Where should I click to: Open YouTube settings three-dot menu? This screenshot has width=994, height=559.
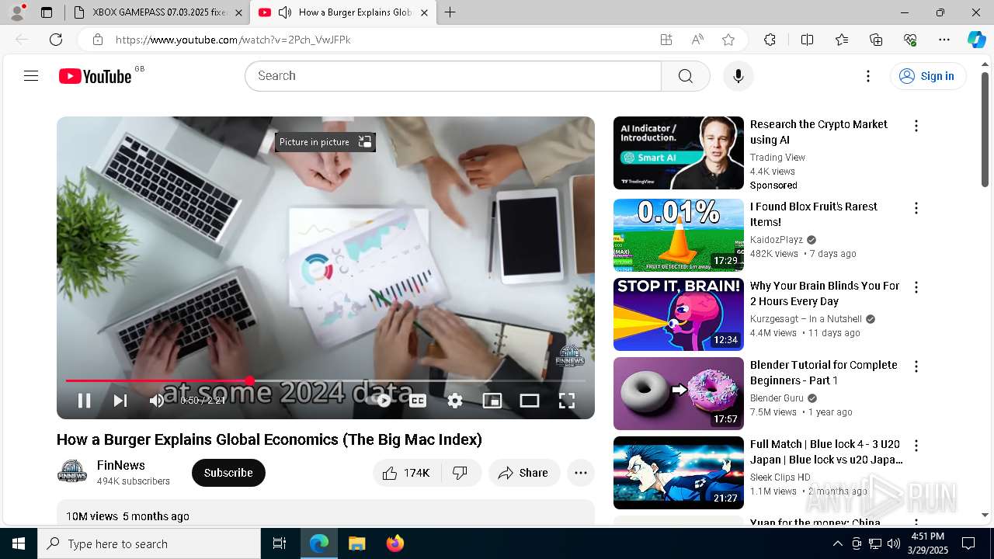pyautogui.click(x=868, y=76)
